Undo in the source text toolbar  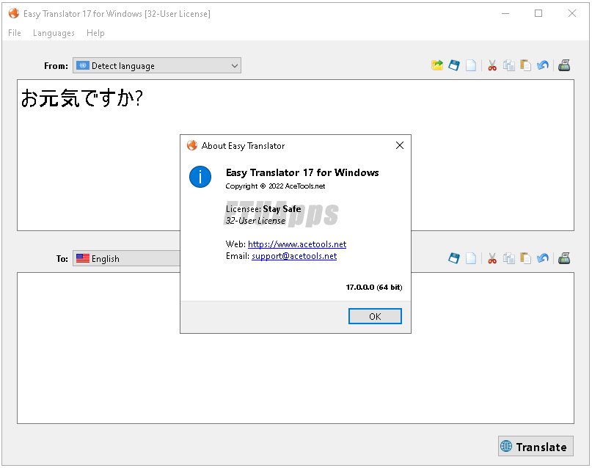(543, 65)
